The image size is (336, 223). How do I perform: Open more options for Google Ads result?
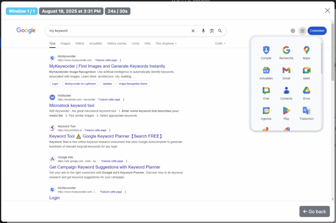click(x=126, y=161)
